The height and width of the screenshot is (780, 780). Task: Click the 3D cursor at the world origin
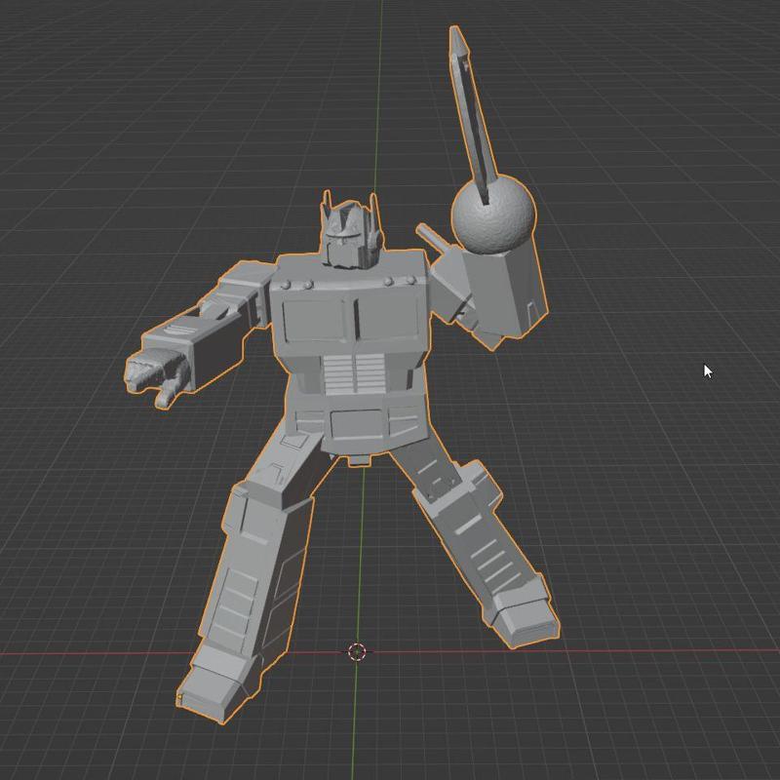click(357, 651)
